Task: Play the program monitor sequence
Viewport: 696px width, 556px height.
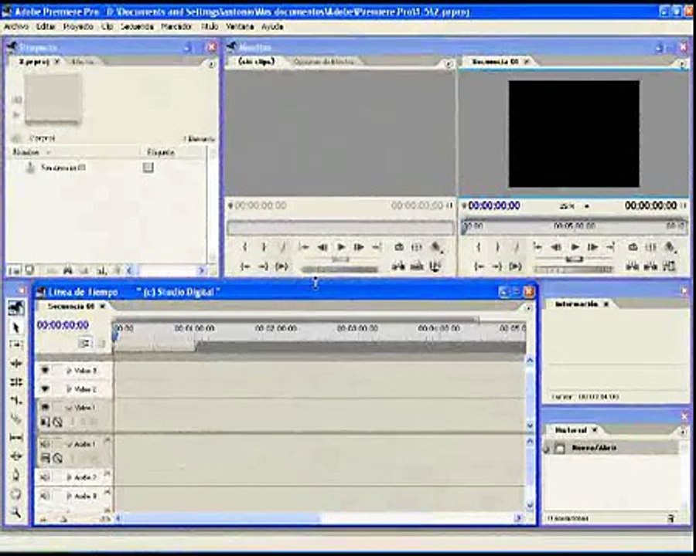Action: [575, 247]
